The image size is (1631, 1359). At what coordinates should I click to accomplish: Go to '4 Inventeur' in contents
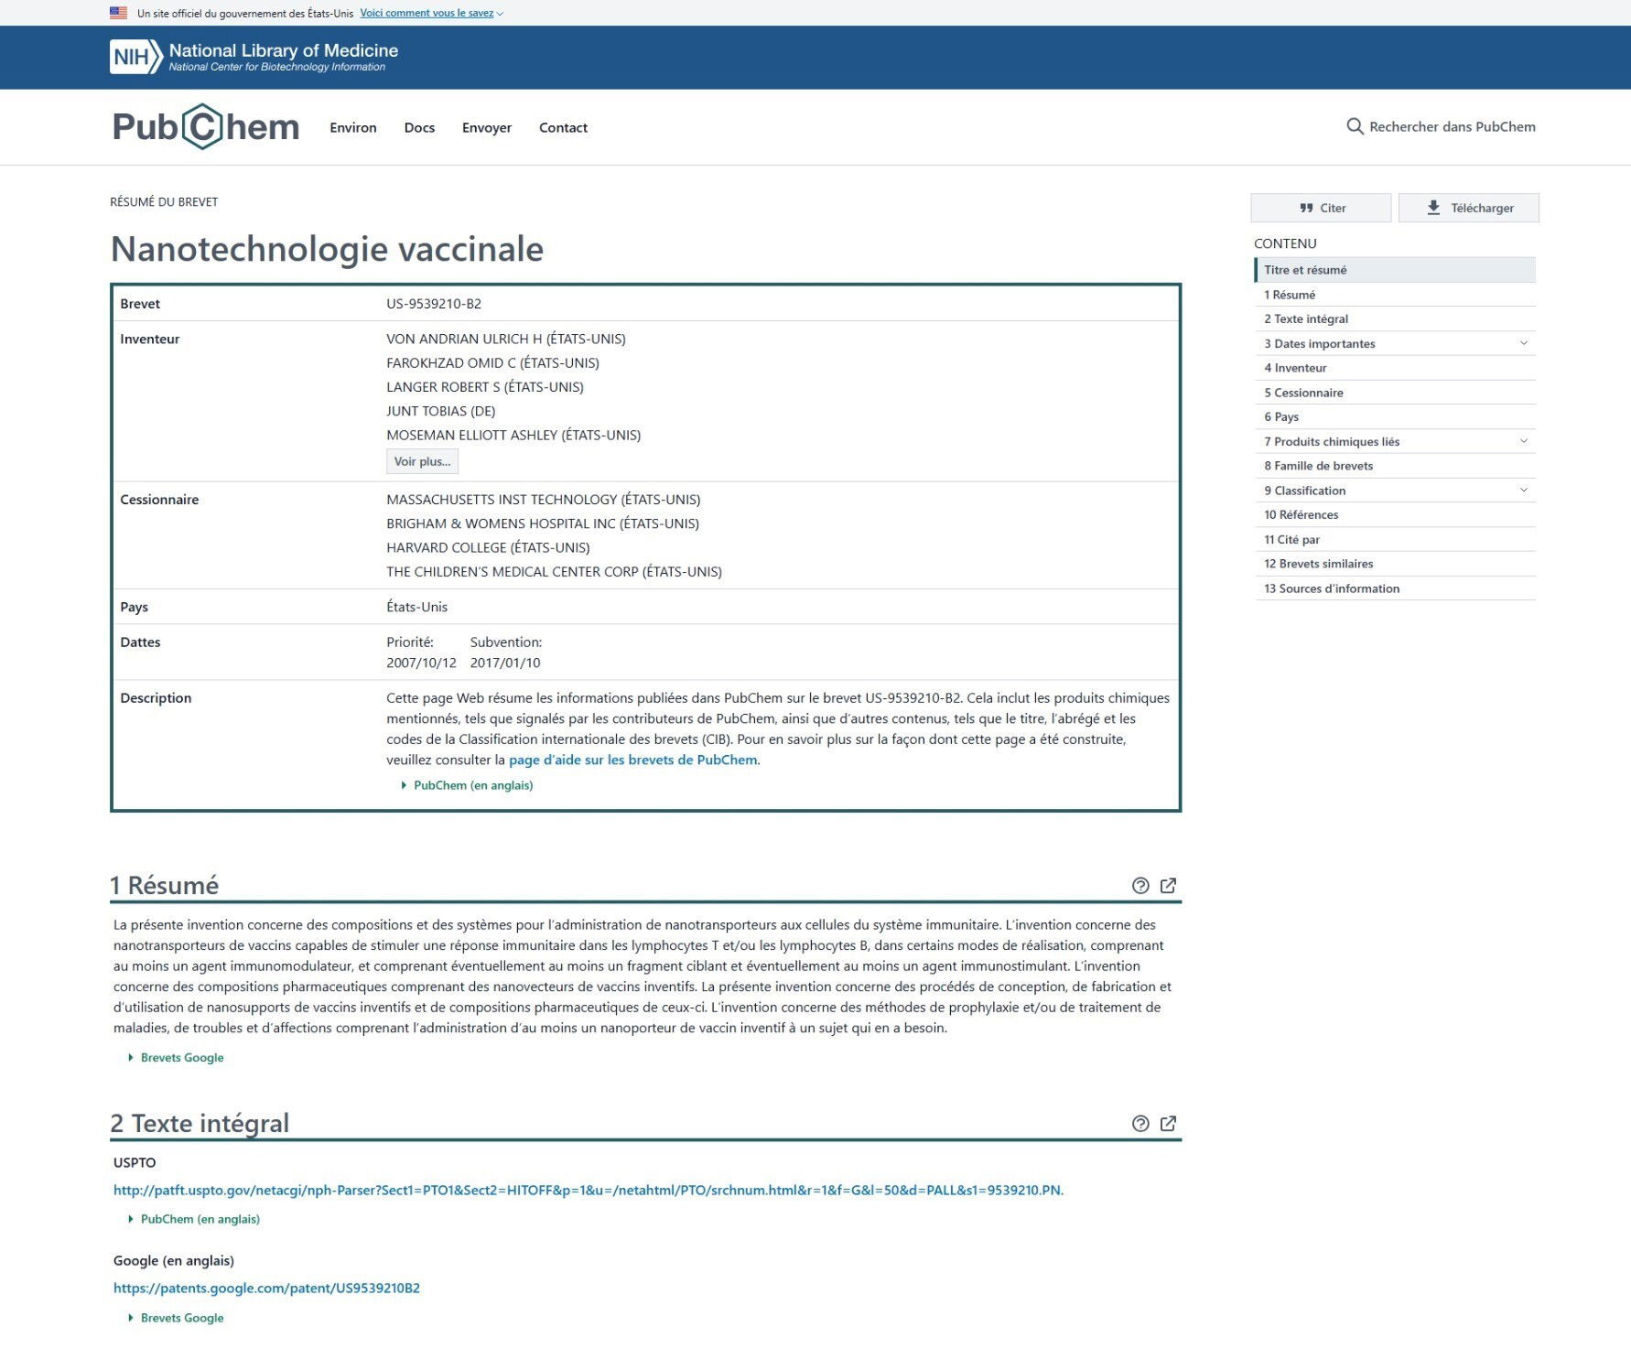(x=1395, y=368)
